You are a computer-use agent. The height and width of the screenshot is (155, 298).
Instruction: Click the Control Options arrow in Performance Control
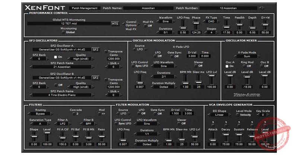124,24
